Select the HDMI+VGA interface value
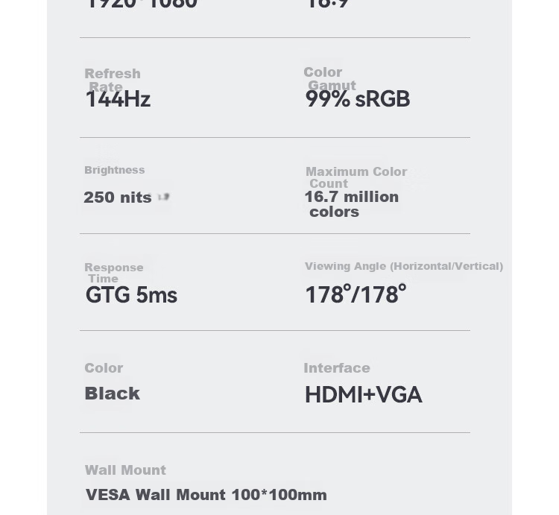 (x=364, y=395)
